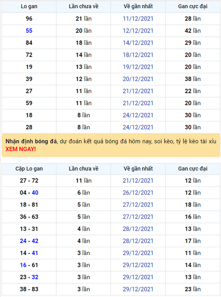Open date 27/12/2021 in the 18 - 81 row
Screen dimensions: 221x297
pos(138,205)
